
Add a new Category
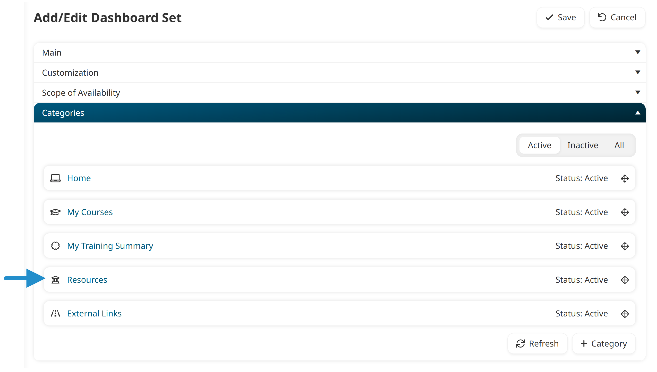(604, 343)
